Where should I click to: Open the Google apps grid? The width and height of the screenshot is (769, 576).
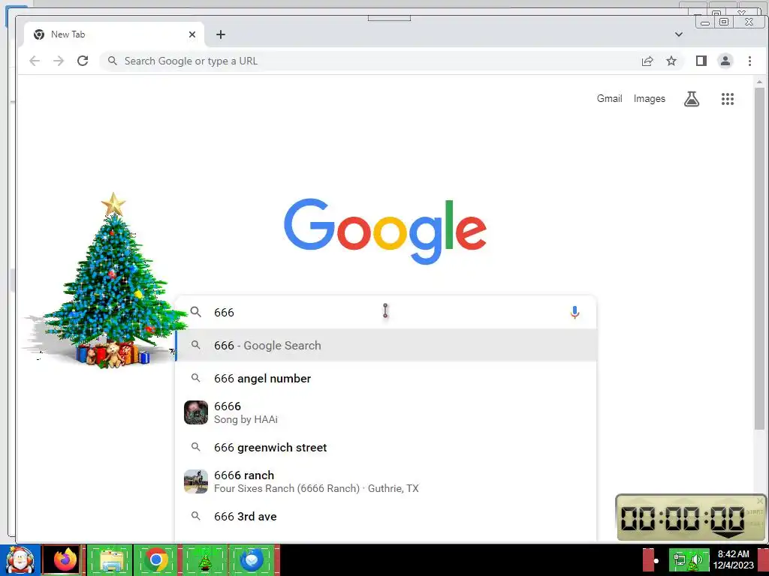pos(728,99)
